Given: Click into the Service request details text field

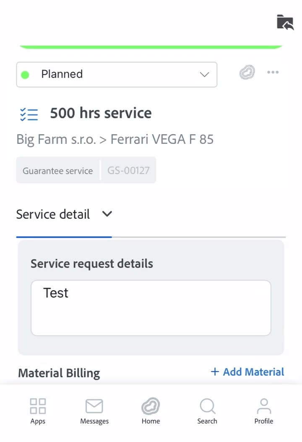Looking at the screenshot, I should 151,308.
